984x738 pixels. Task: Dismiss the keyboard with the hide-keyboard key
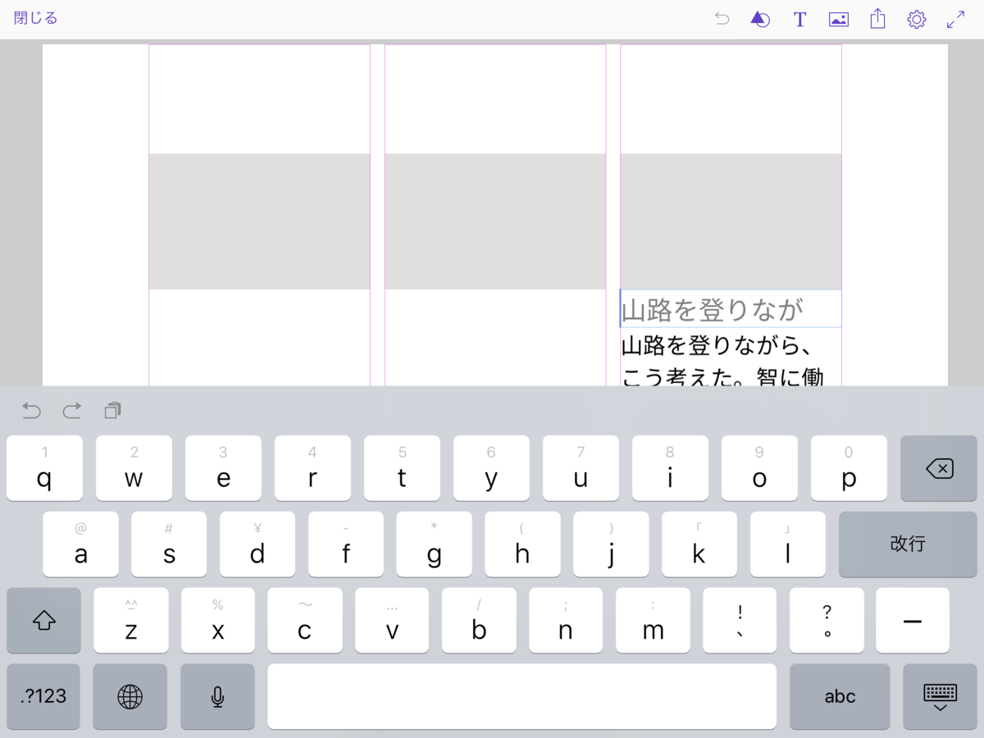[940, 696]
